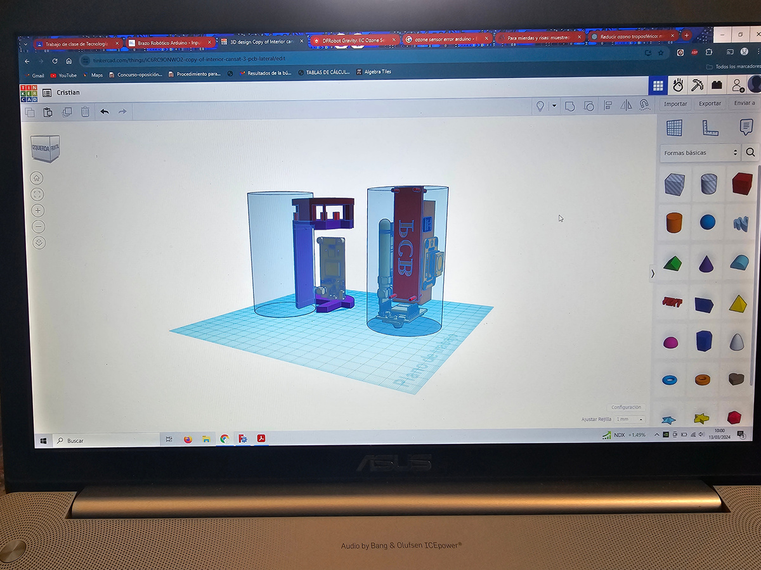Screen dimensions: 761x570
Task: Click the Exportar button
Action: [x=710, y=103]
